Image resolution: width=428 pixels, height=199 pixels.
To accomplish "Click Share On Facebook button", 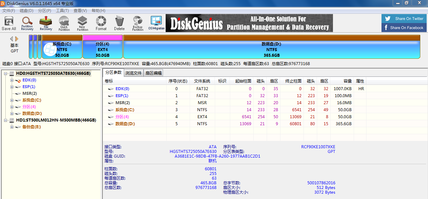I will click(x=404, y=28).
